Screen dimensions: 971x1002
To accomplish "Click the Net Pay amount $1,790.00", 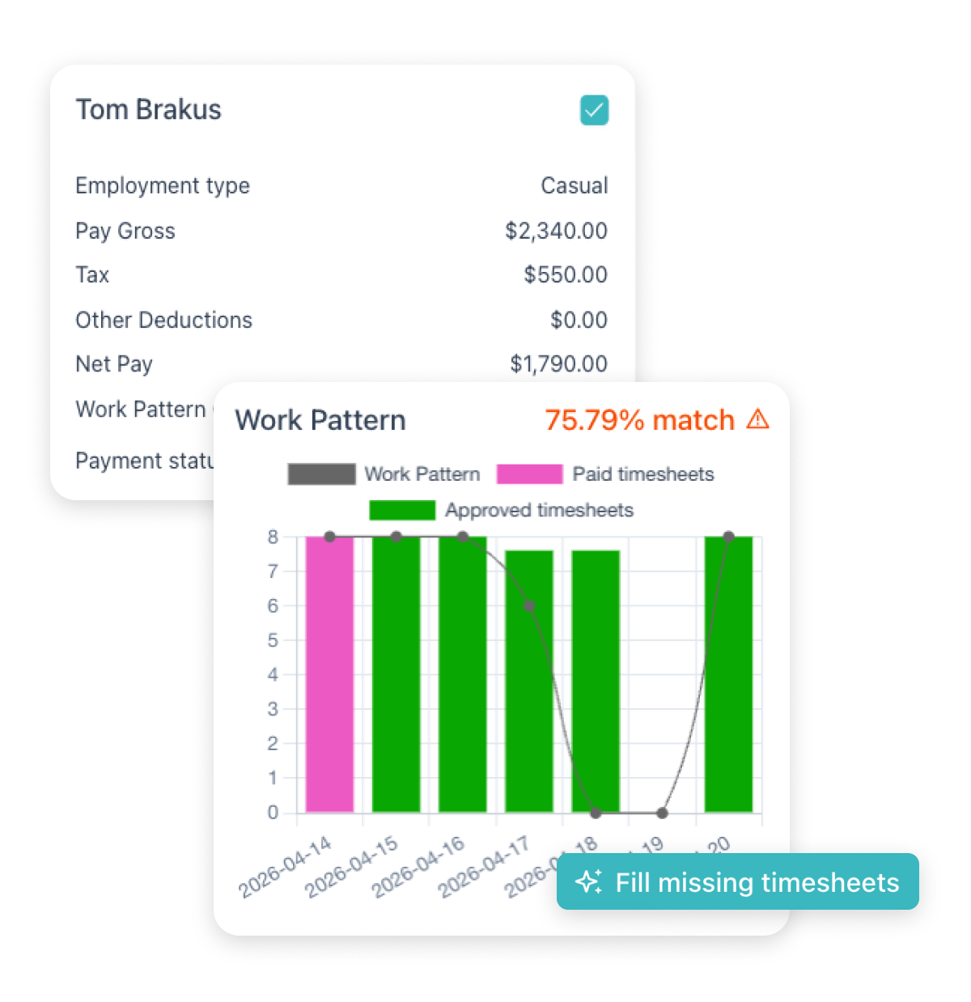I will click(558, 364).
